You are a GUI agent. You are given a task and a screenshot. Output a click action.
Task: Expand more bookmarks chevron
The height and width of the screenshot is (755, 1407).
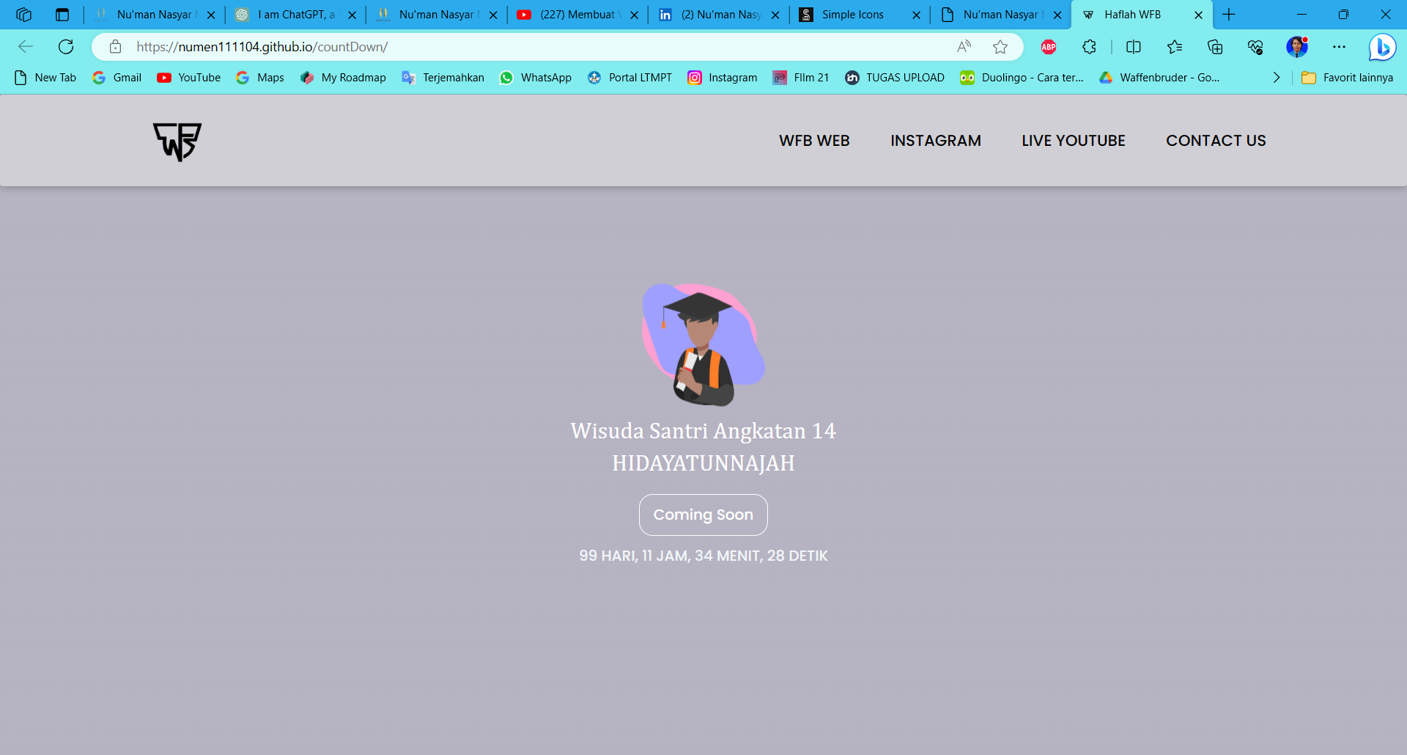(x=1277, y=78)
